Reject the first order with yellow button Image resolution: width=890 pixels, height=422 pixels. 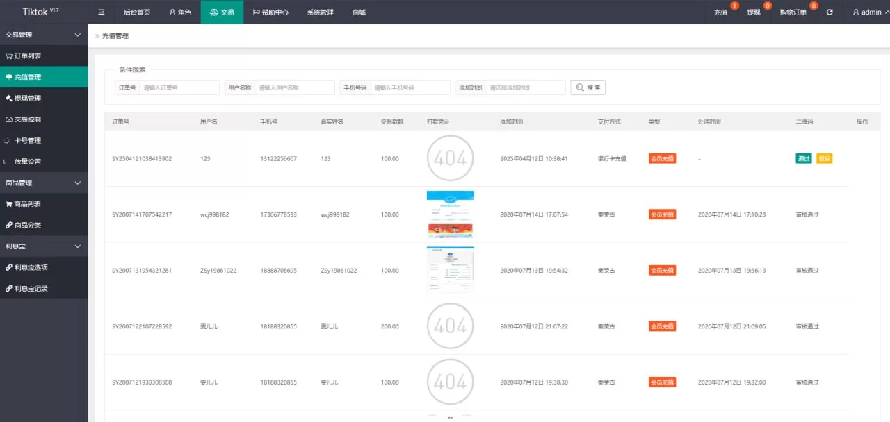(x=824, y=158)
